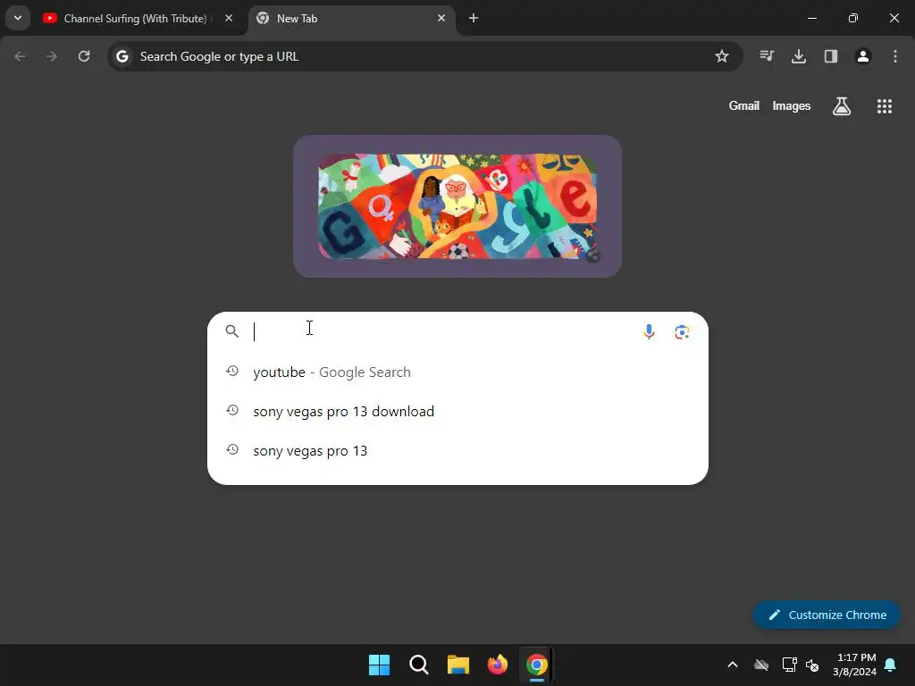
Task: Click the Google Doodle image
Action: [457, 206]
